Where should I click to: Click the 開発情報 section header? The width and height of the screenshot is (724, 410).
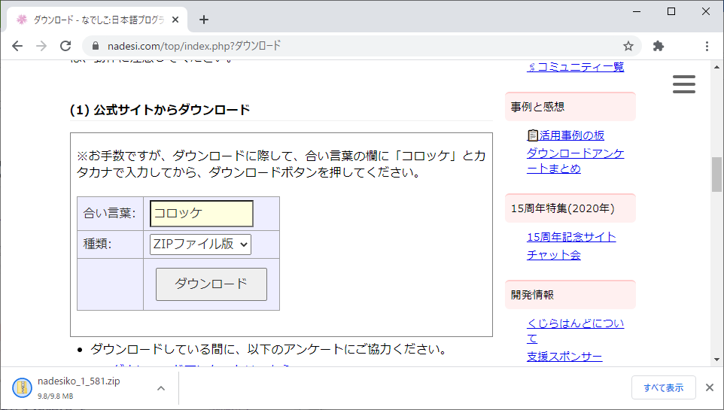pos(570,295)
